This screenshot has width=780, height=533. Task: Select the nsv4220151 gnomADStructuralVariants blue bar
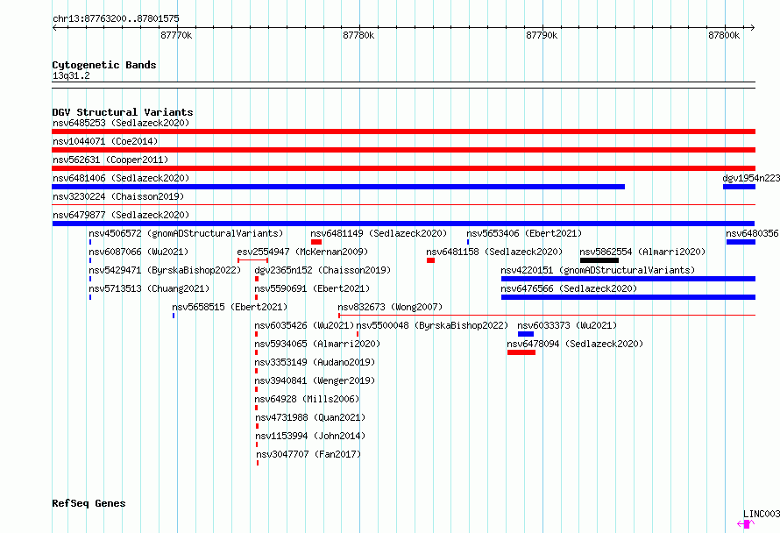tap(628, 279)
